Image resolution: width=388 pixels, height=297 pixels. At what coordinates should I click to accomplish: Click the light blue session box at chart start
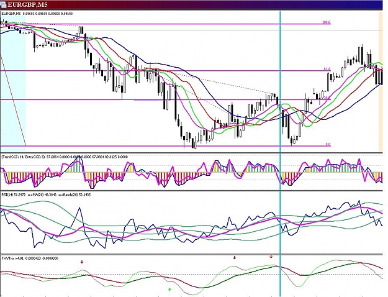point(13,82)
